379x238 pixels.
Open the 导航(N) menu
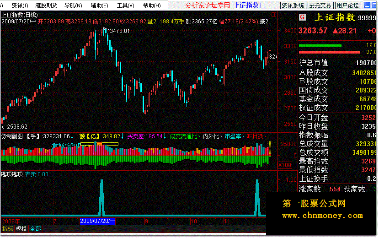click(73, 5)
